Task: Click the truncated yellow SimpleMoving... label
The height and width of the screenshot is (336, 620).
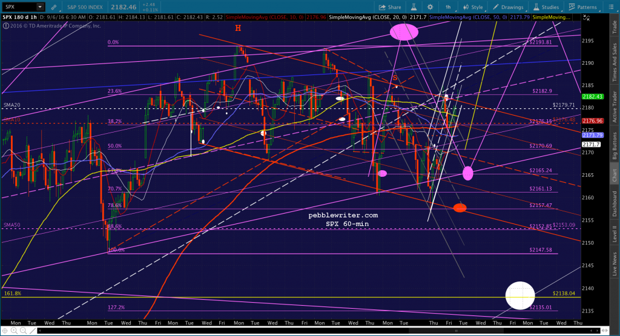Action: pos(551,18)
